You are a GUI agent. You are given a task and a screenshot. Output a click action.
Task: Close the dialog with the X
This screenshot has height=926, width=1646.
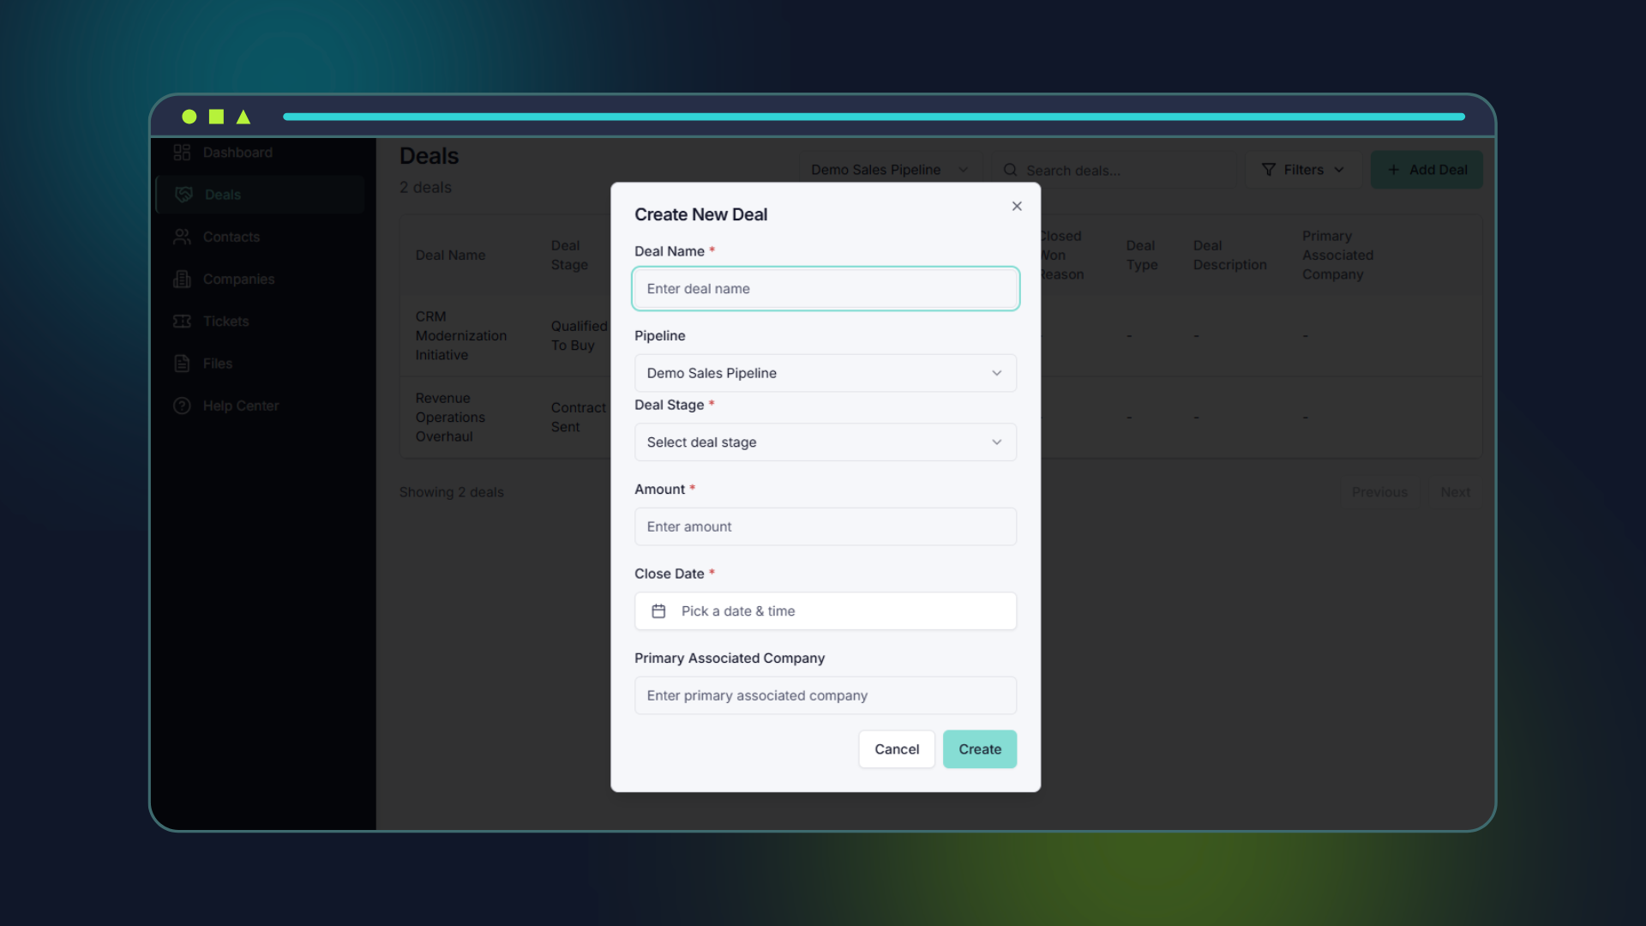pos(1017,206)
